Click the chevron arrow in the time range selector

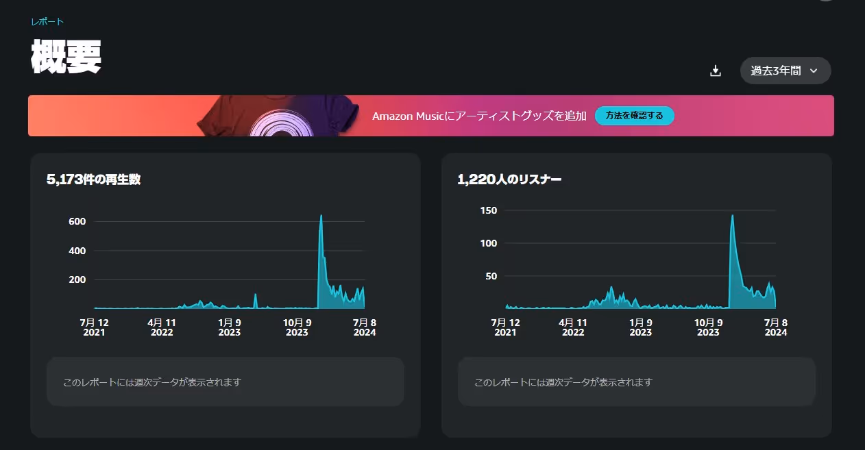814,71
